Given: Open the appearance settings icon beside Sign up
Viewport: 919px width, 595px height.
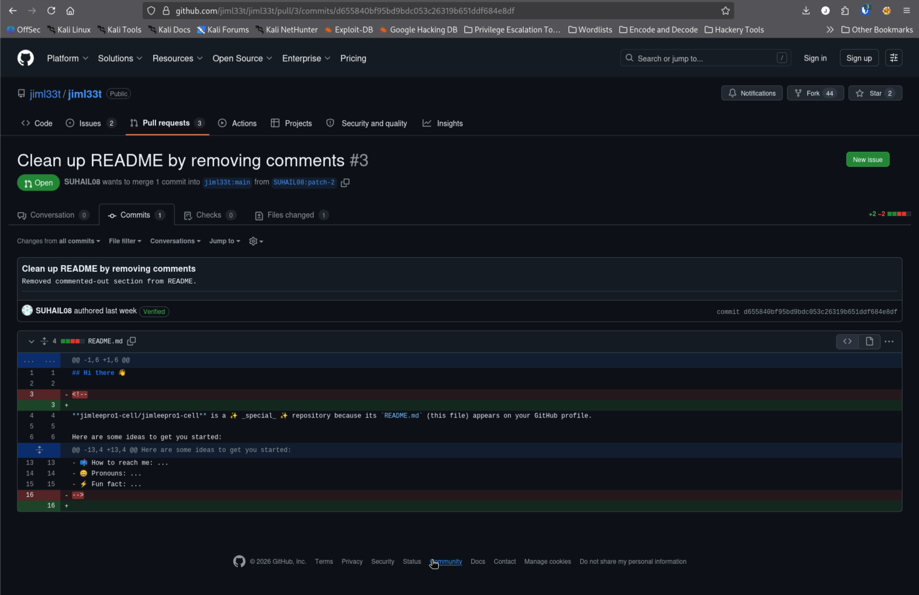Looking at the screenshot, I should pos(893,58).
